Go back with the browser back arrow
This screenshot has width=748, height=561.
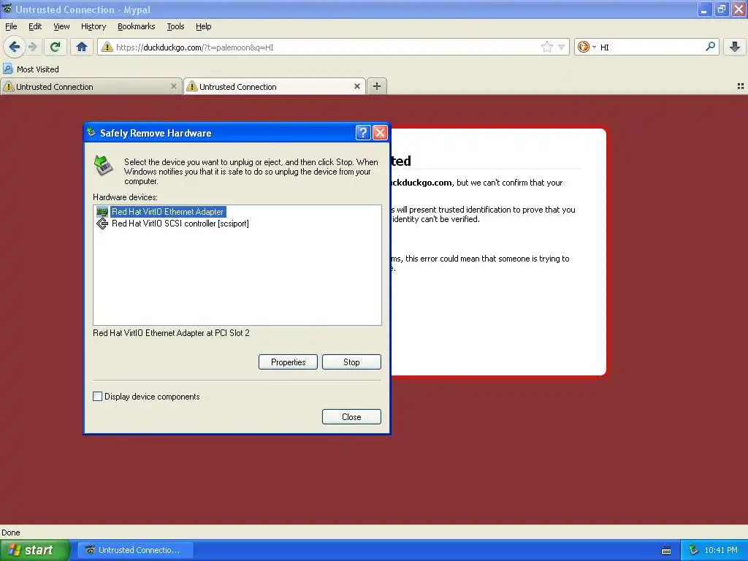14,47
